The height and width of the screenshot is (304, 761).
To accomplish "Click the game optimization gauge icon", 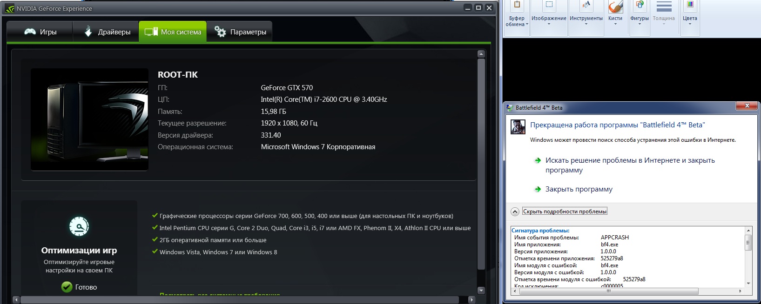I will (x=79, y=227).
